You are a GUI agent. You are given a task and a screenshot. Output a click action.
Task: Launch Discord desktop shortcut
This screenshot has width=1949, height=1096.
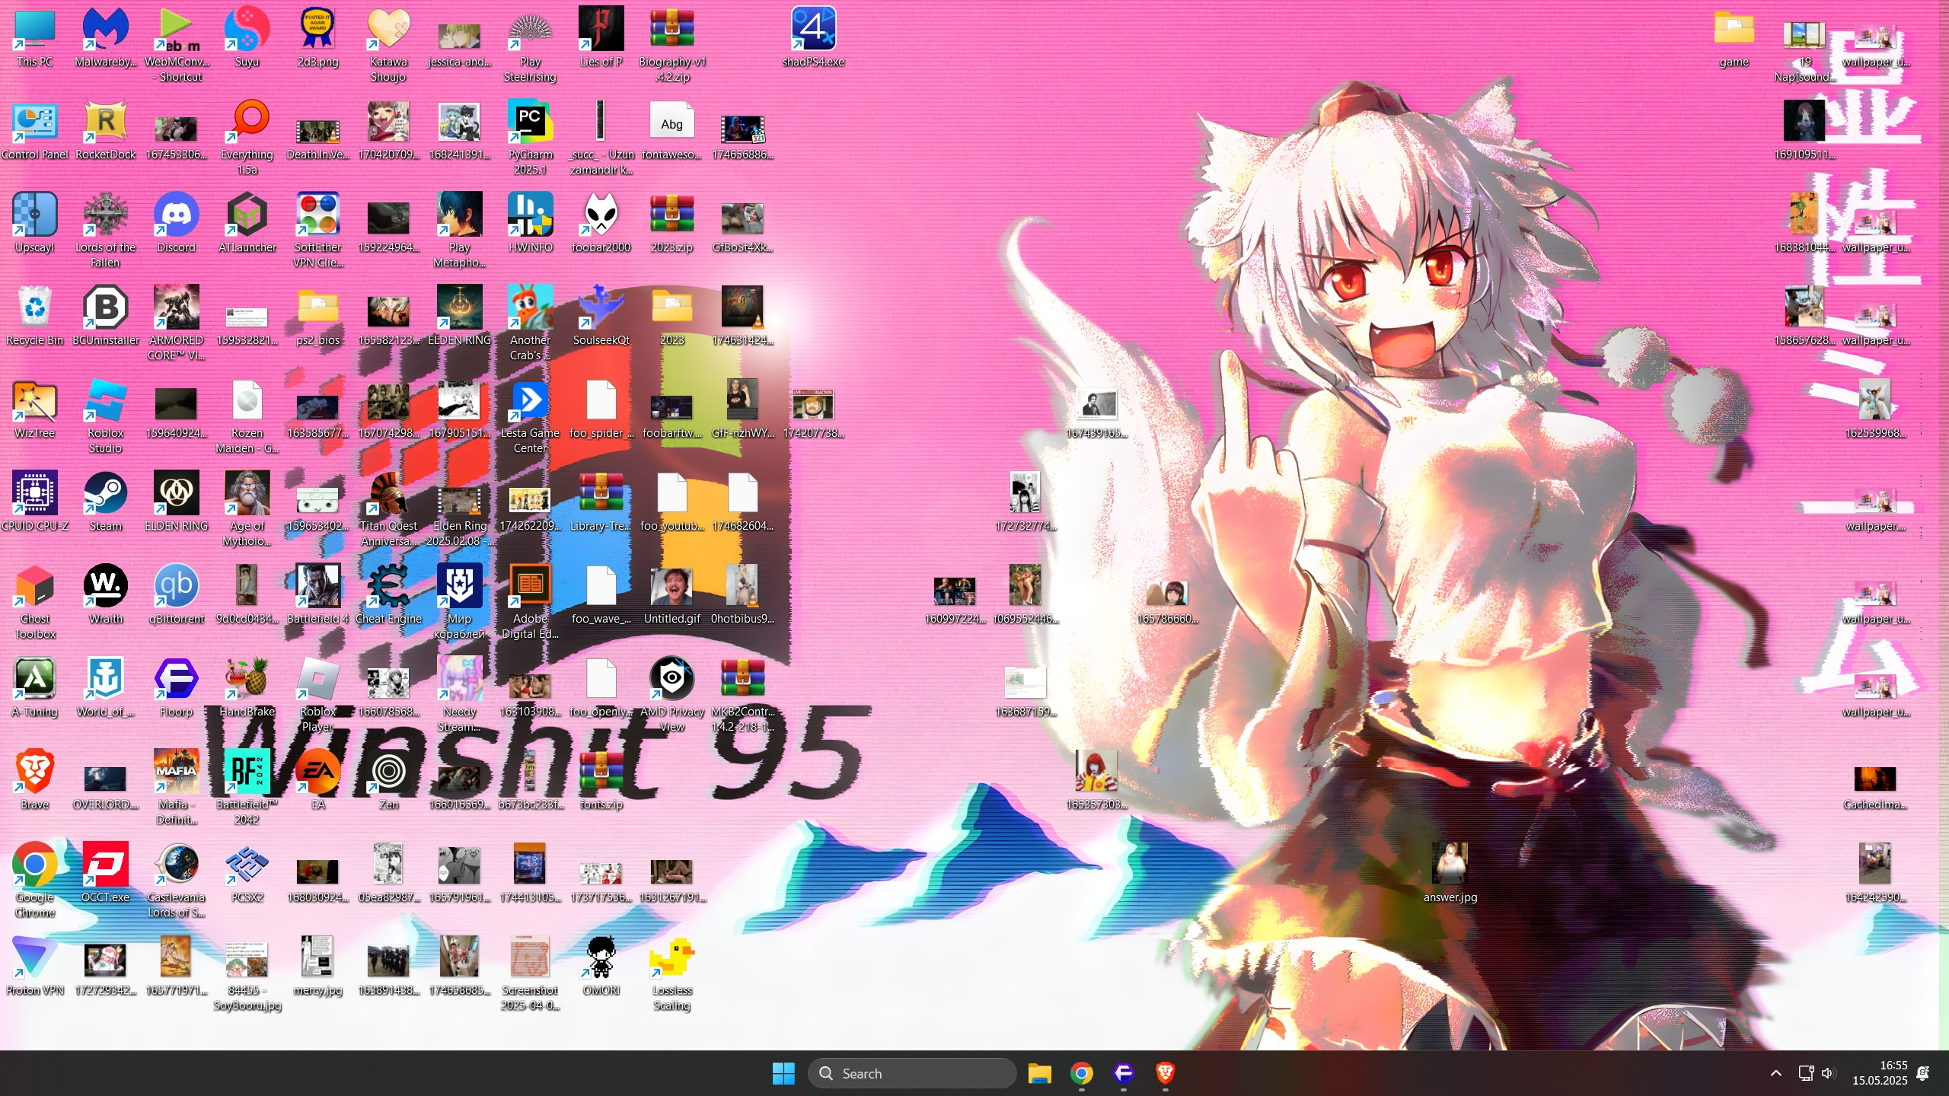point(177,224)
